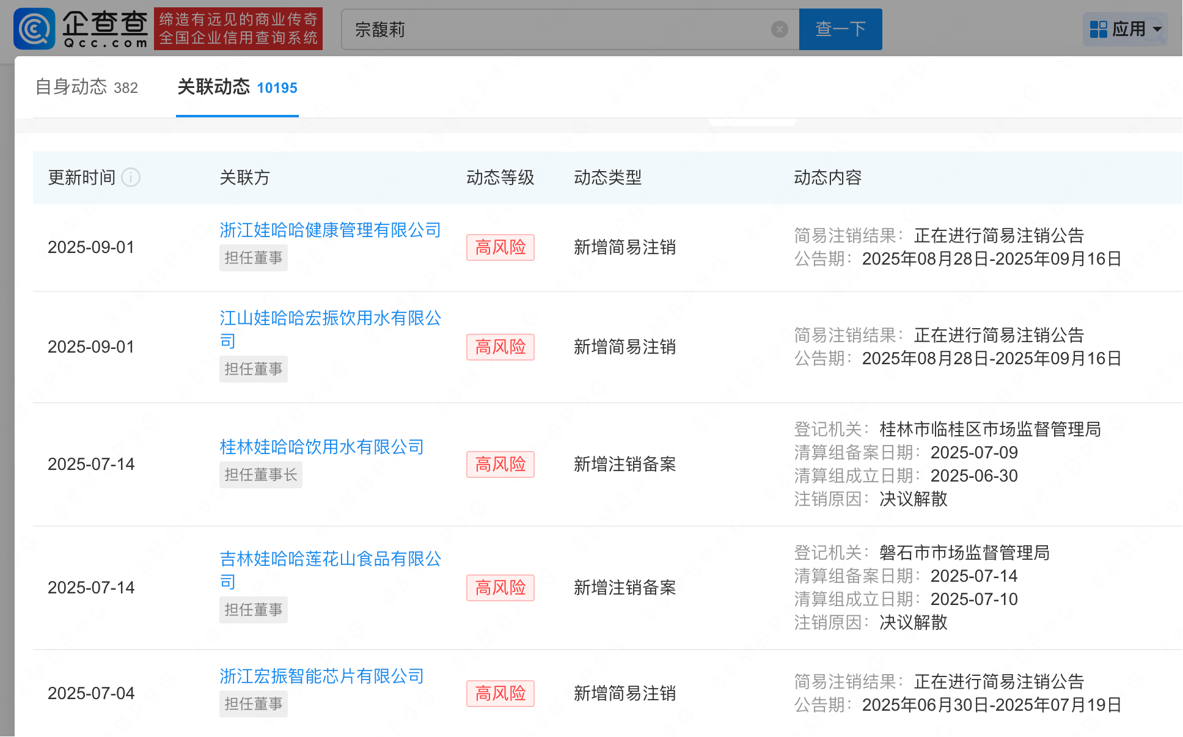Click 担任董事长 tag under 桂林娃哈哈饮用水
The height and width of the screenshot is (737, 1183).
260,475
